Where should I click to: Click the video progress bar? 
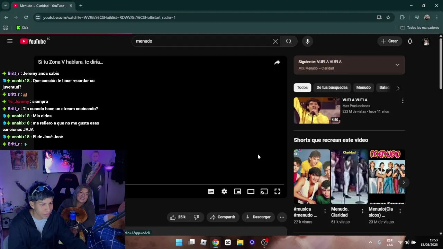205,185
